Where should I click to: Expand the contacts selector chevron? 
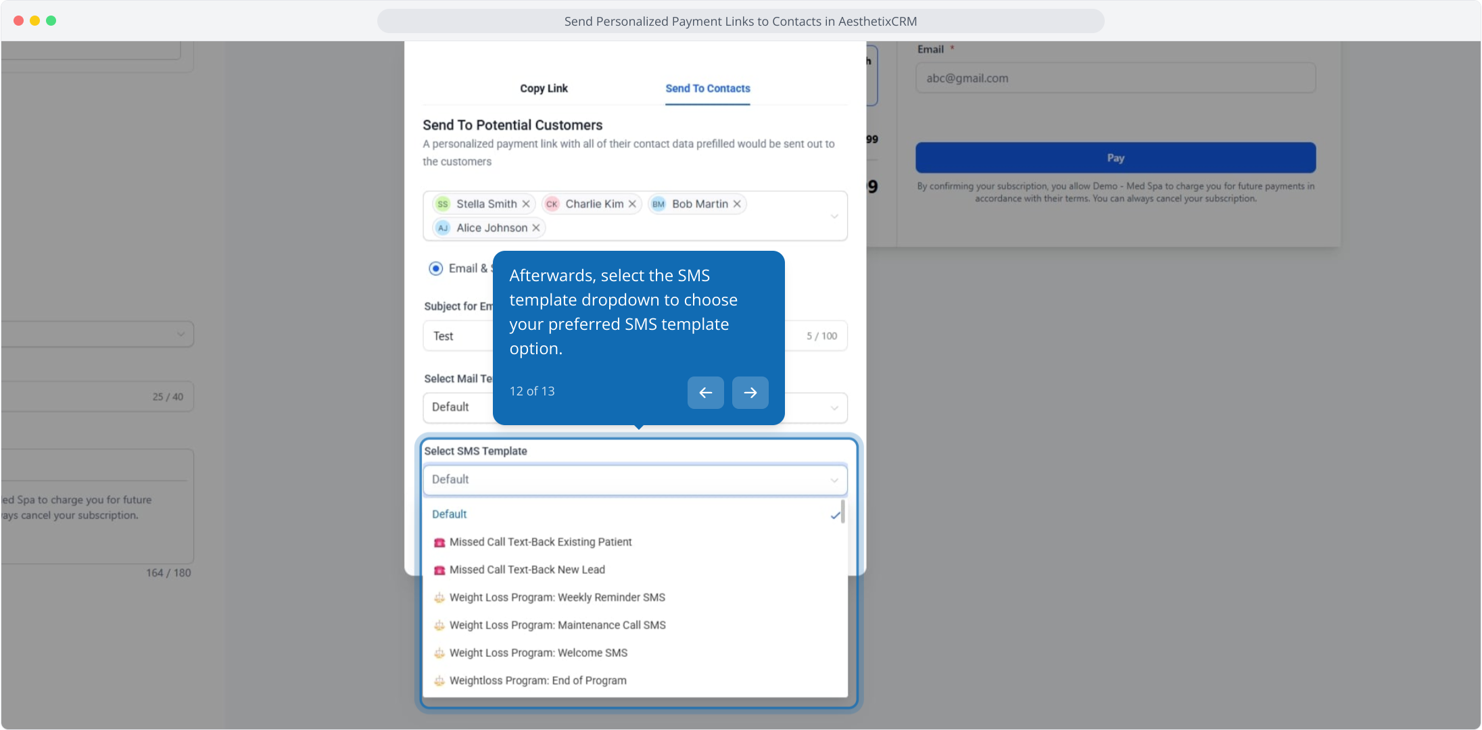coord(834,216)
